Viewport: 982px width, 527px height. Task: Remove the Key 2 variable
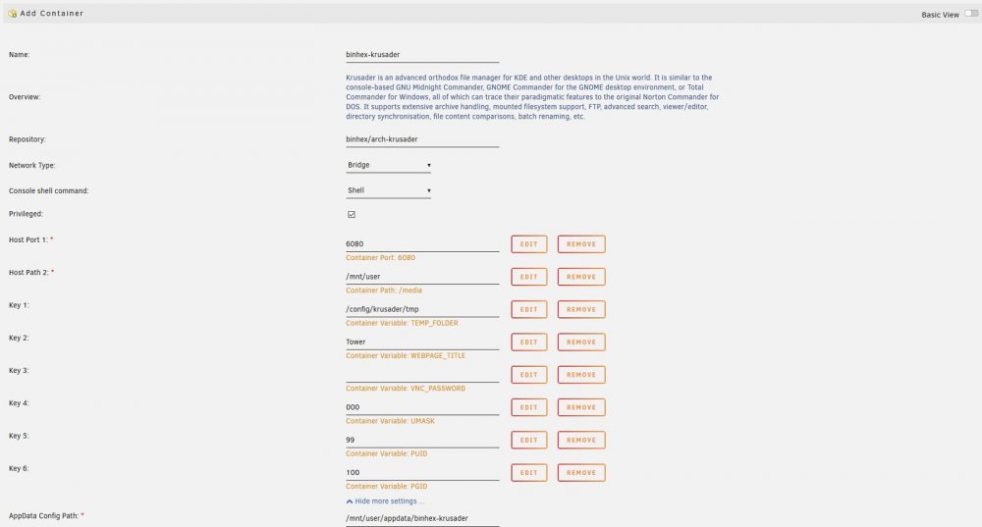[x=581, y=342]
